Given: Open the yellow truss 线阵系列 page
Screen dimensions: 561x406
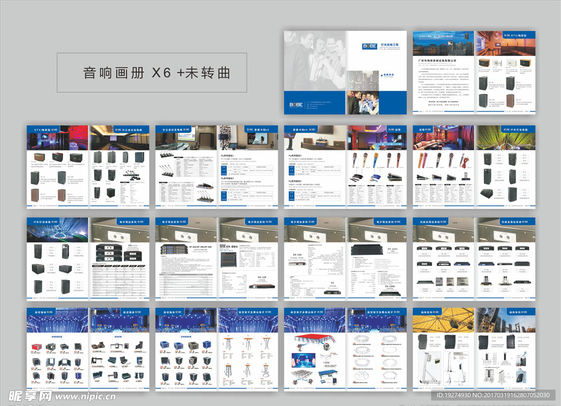Looking at the screenshot, I should [443, 349].
